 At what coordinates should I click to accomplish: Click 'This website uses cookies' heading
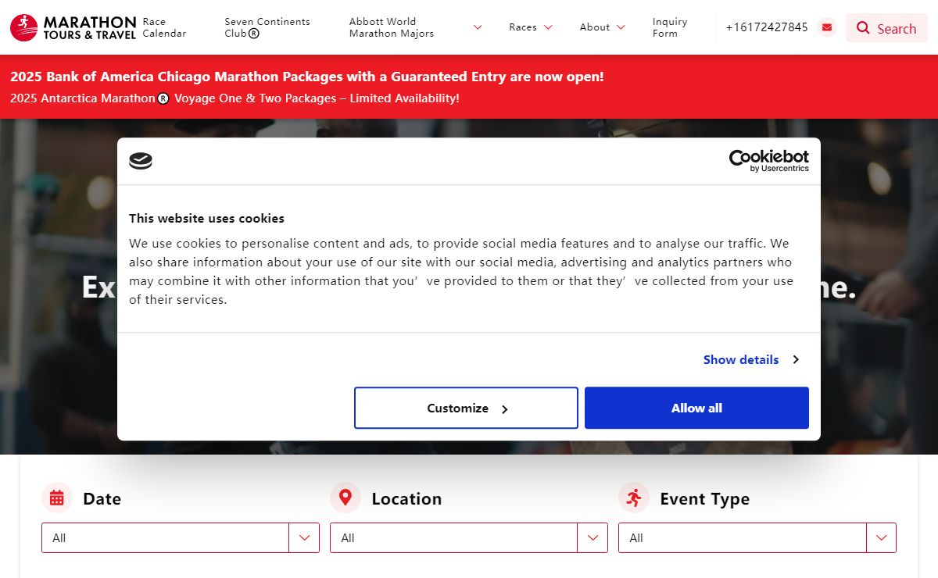(x=206, y=218)
